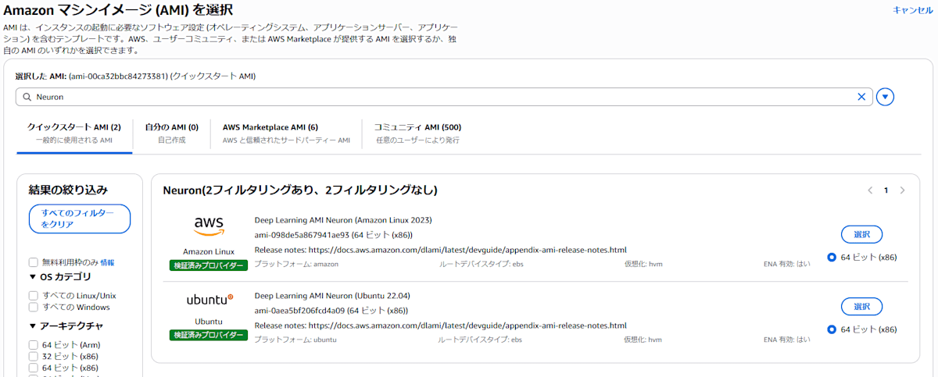Select the Amazon Linux 2023 Neuron AMI
938x377 pixels.
coord(861,234)
